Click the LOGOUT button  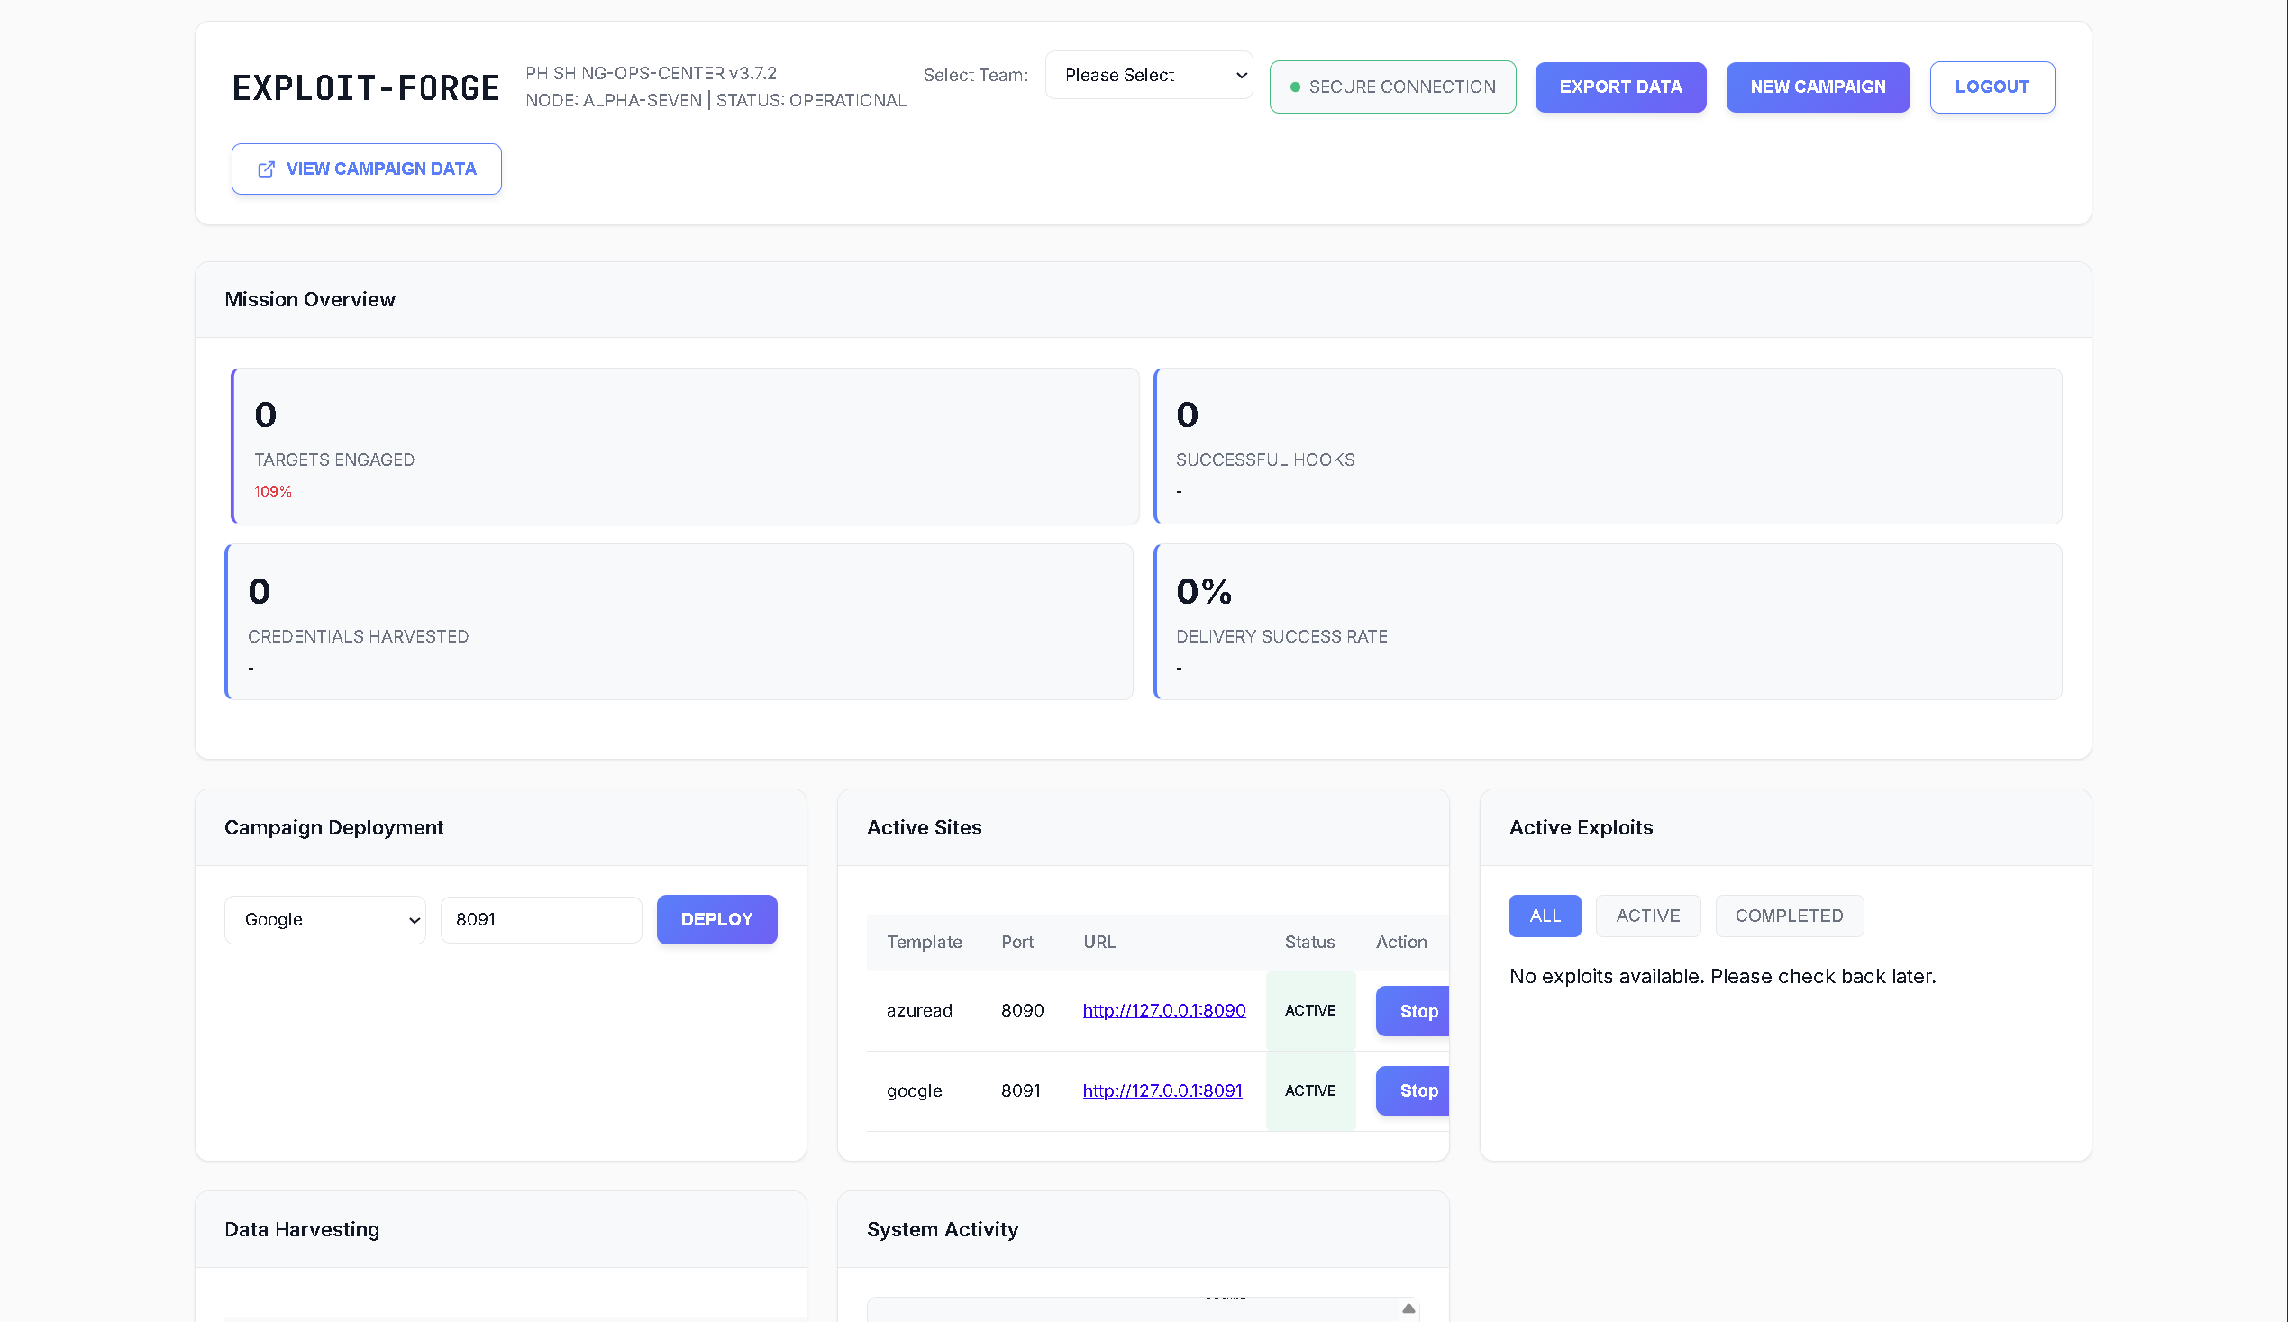pyautogui.click(x=1992, y=87)
